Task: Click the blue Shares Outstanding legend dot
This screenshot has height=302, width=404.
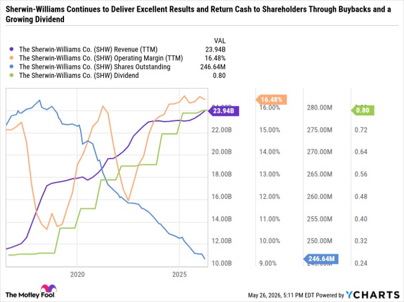Action: click(x=11, y=67)
